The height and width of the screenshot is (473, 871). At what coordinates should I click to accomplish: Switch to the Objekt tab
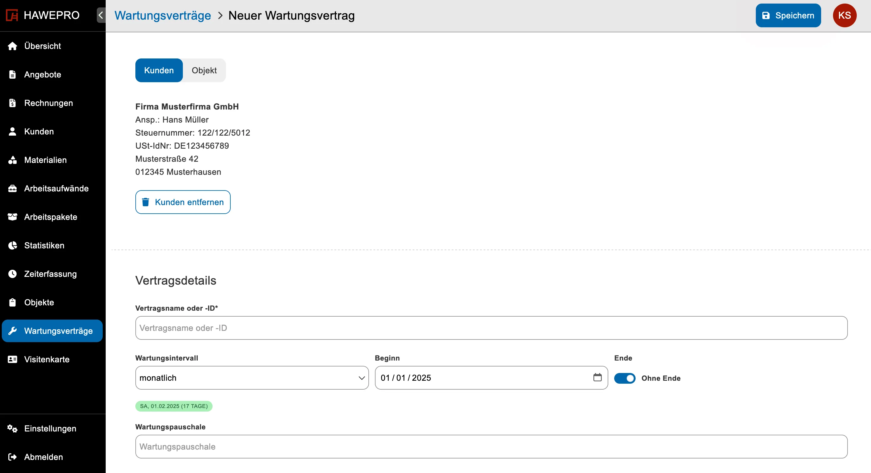tap(204, 70)
